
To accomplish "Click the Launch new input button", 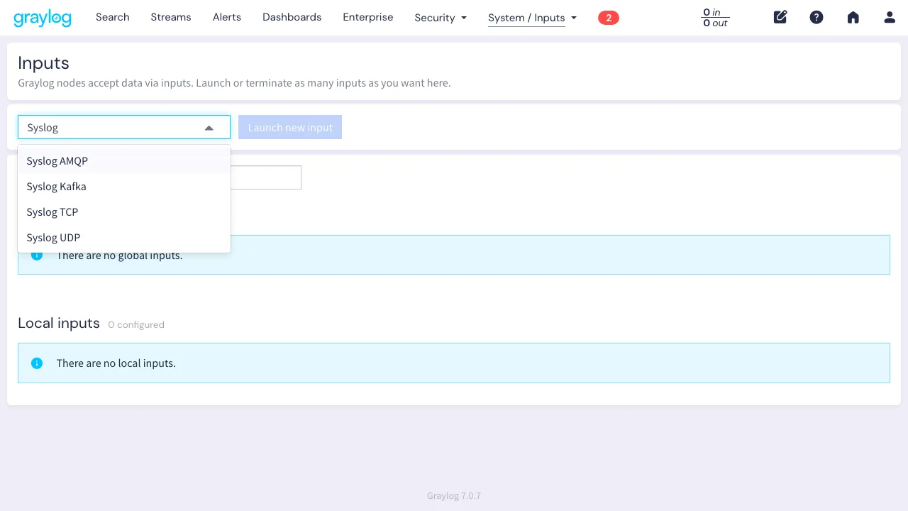I will [x=290, y=127].
